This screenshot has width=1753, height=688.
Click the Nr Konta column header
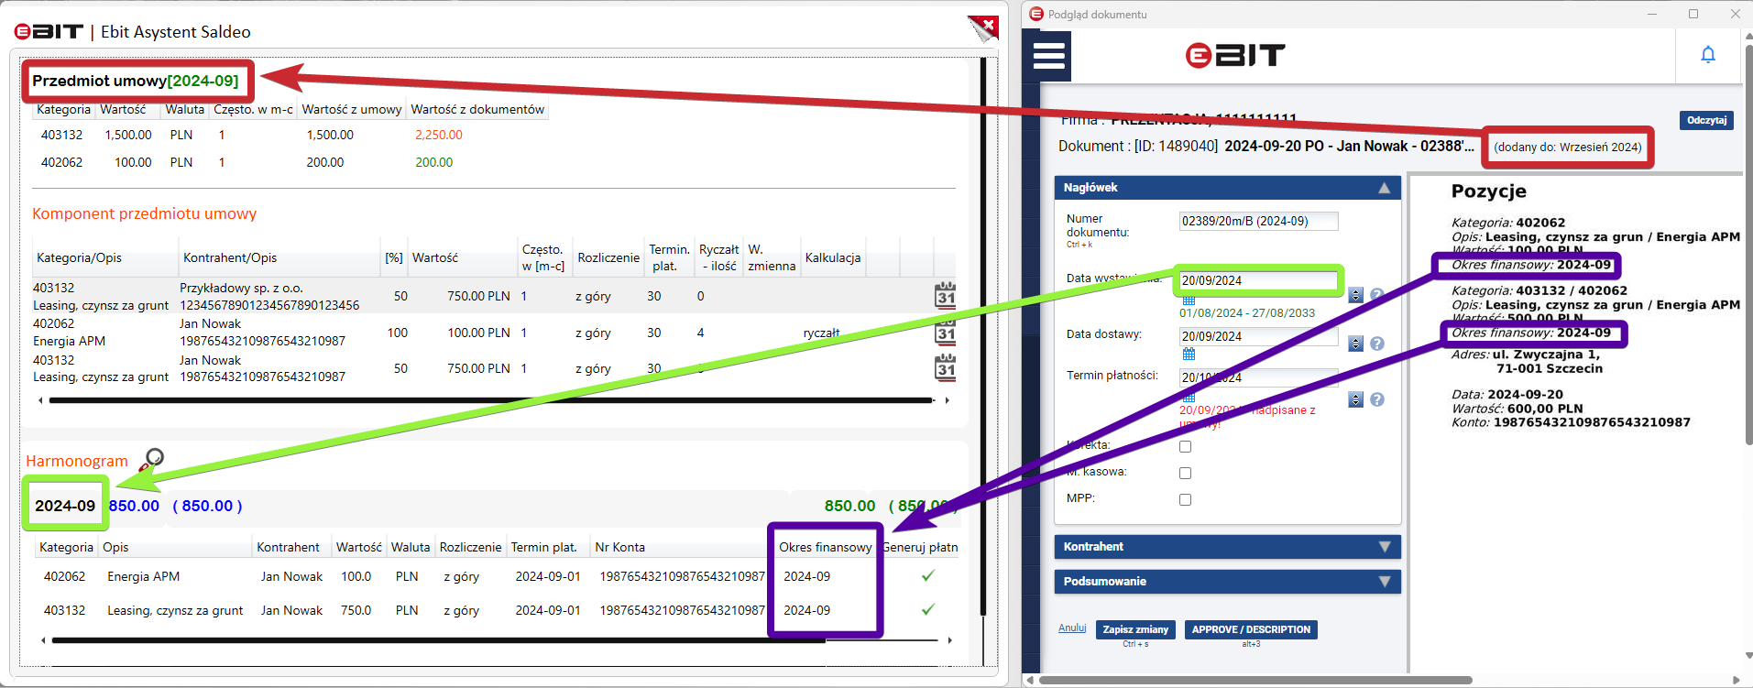(619, 547)
